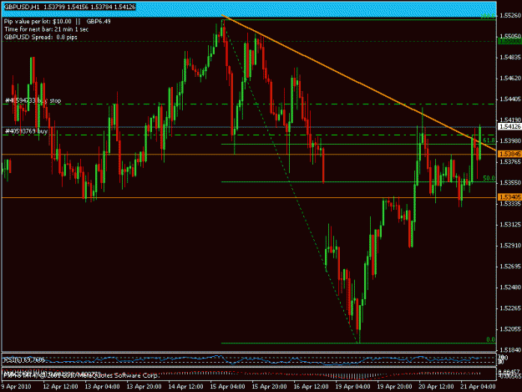Image resolution: width=522 pixels, height=392 pixels.
Task: Click the 1.53980 price scale value
Action: pyautogui.click(x=510, y=141)
